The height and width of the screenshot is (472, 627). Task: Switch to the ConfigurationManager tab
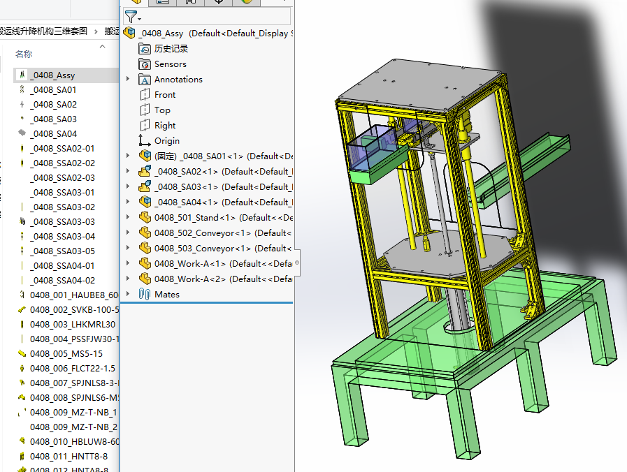[x=190, y=2]
